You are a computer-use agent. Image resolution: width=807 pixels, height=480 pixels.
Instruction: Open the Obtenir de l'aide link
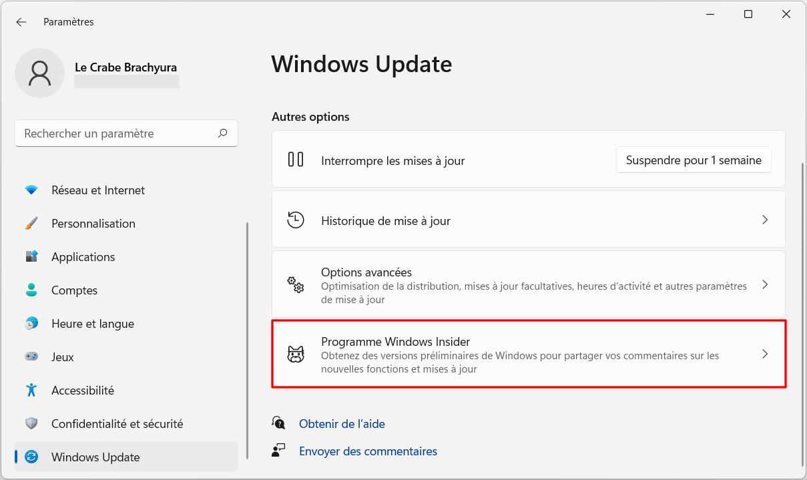coord(342,424)
